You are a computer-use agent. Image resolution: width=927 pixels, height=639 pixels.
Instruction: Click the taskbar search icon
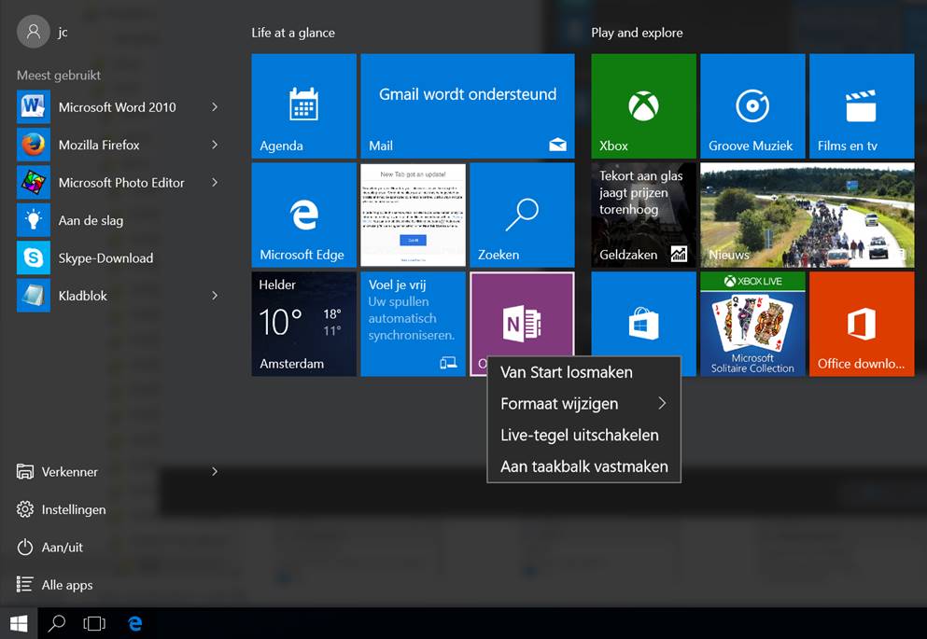[56, 622]
